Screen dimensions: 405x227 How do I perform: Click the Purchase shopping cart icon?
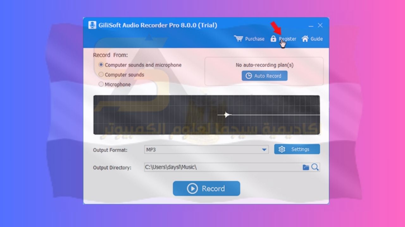pyautogui.click(x=239, y=39)
